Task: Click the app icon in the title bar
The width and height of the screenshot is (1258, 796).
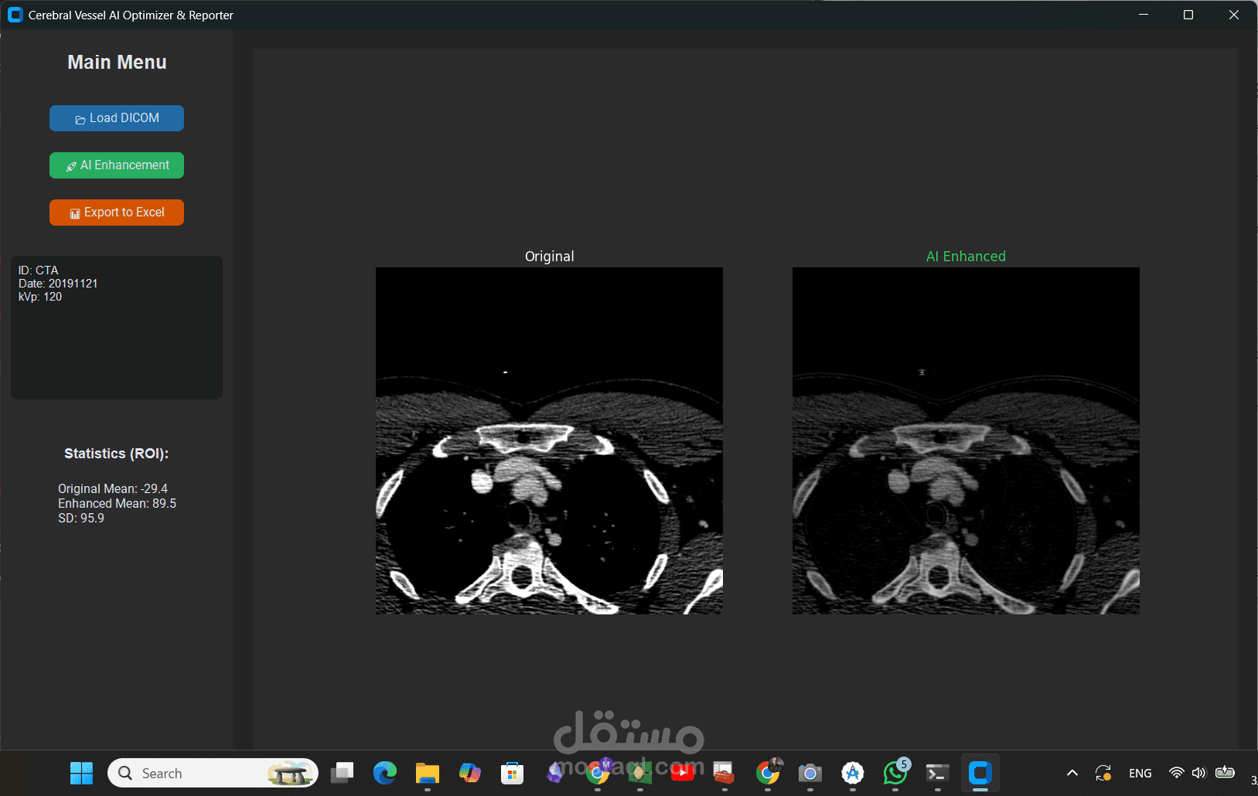Action: point(15,15)
